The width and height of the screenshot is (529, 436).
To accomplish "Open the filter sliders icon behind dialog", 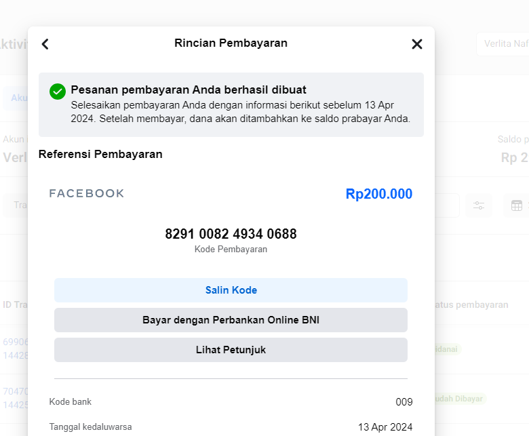I will (479, 205).
